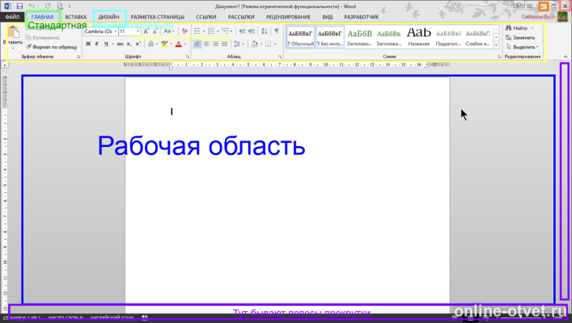Switch to the ССЫЛКИ tab
This screenshot has width=572, height=323.
(x=206, y=17)
